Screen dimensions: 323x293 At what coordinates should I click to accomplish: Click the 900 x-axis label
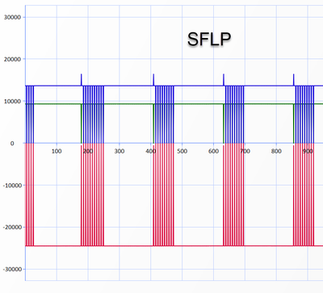308,151
